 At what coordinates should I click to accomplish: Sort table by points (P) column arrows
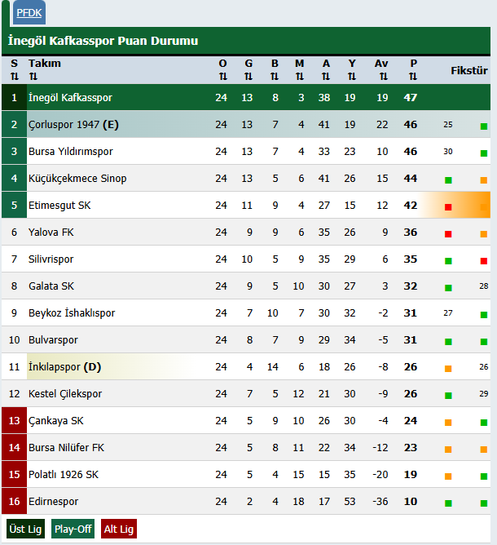tap(413, 77)
